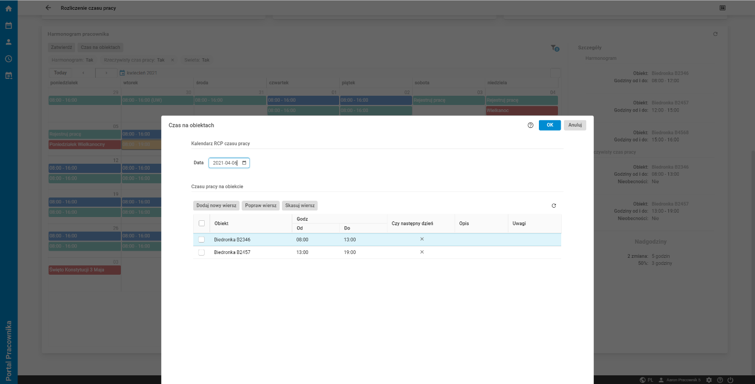Click the Opis column header
Image resolution: width=755 pixels, height=384 pixels.
(481, 223)
